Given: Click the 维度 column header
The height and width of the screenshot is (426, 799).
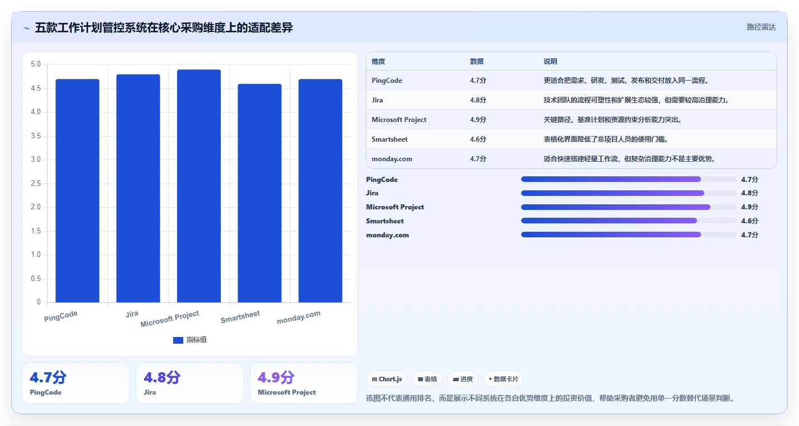Looking at the screenshot, I should pos(378,62).
